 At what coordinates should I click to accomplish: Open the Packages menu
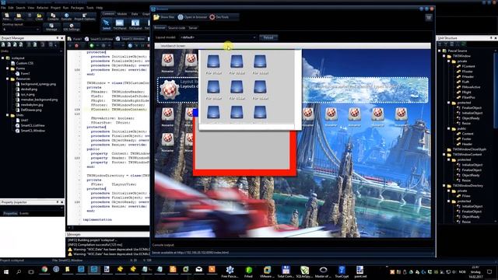(x=77, y=8)
